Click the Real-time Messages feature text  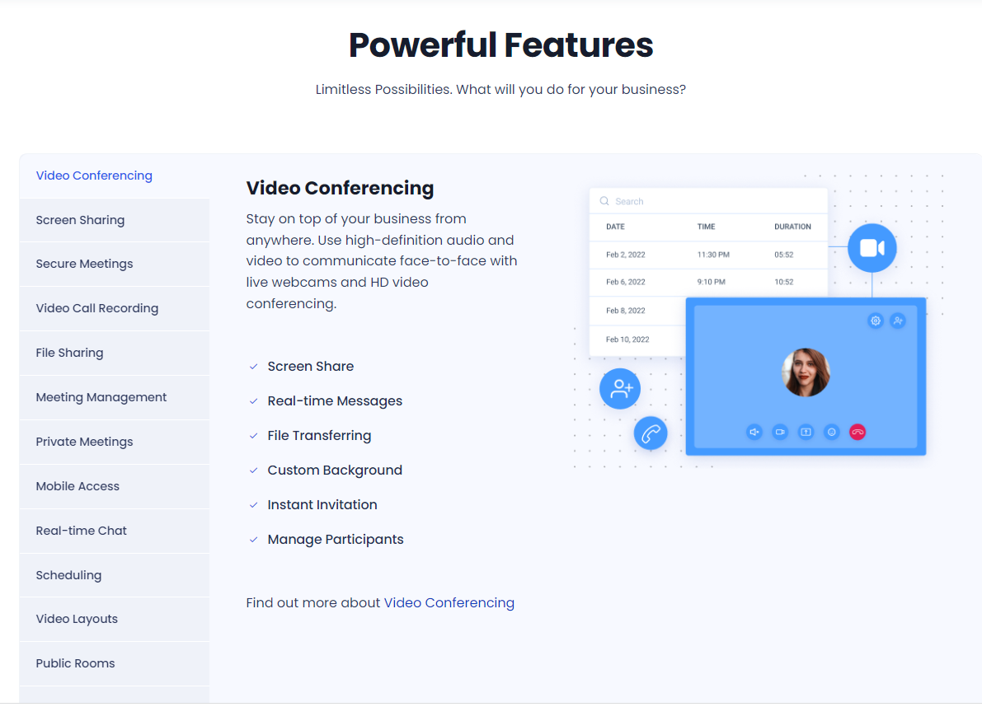[x=335, y=401]
